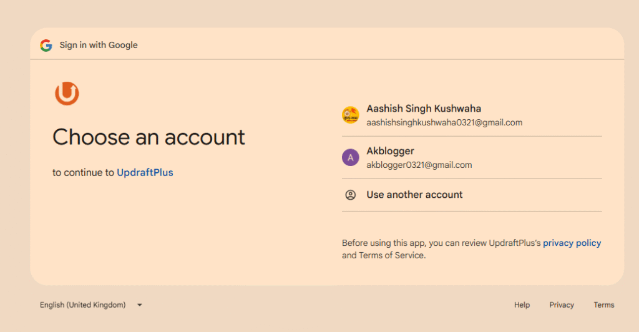Click the Google logo icon
639x332 pixels.
pos(46,45)
